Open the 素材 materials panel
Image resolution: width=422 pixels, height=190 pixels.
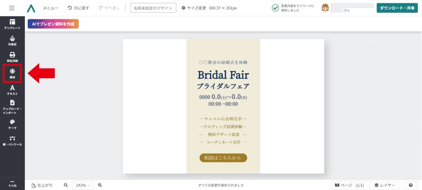click(12, 73)
